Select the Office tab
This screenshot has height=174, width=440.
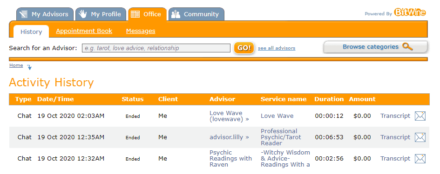pos(147,14)
